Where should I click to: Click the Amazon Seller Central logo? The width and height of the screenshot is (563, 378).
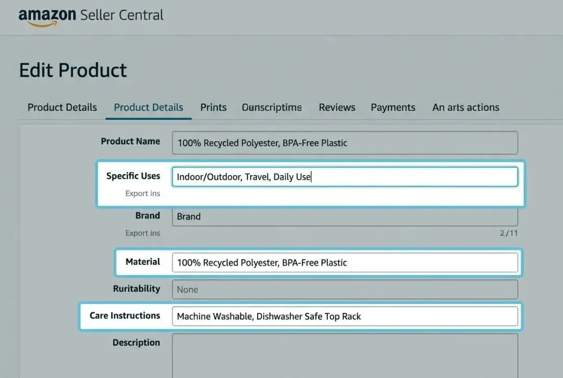click(x=91, y=16)
